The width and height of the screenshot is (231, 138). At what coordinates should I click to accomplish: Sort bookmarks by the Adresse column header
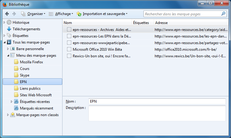click(x=191, y=23)
